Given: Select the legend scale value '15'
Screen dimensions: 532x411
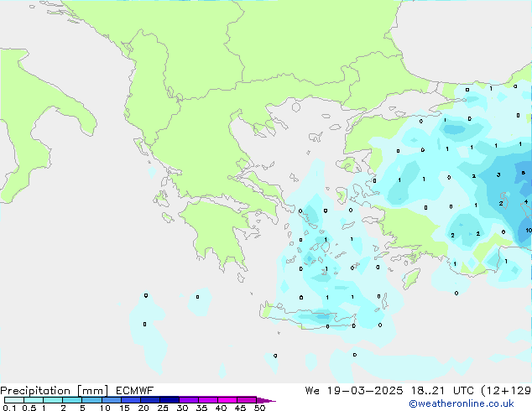Looking at the screenshot, I should coord(124,408).
